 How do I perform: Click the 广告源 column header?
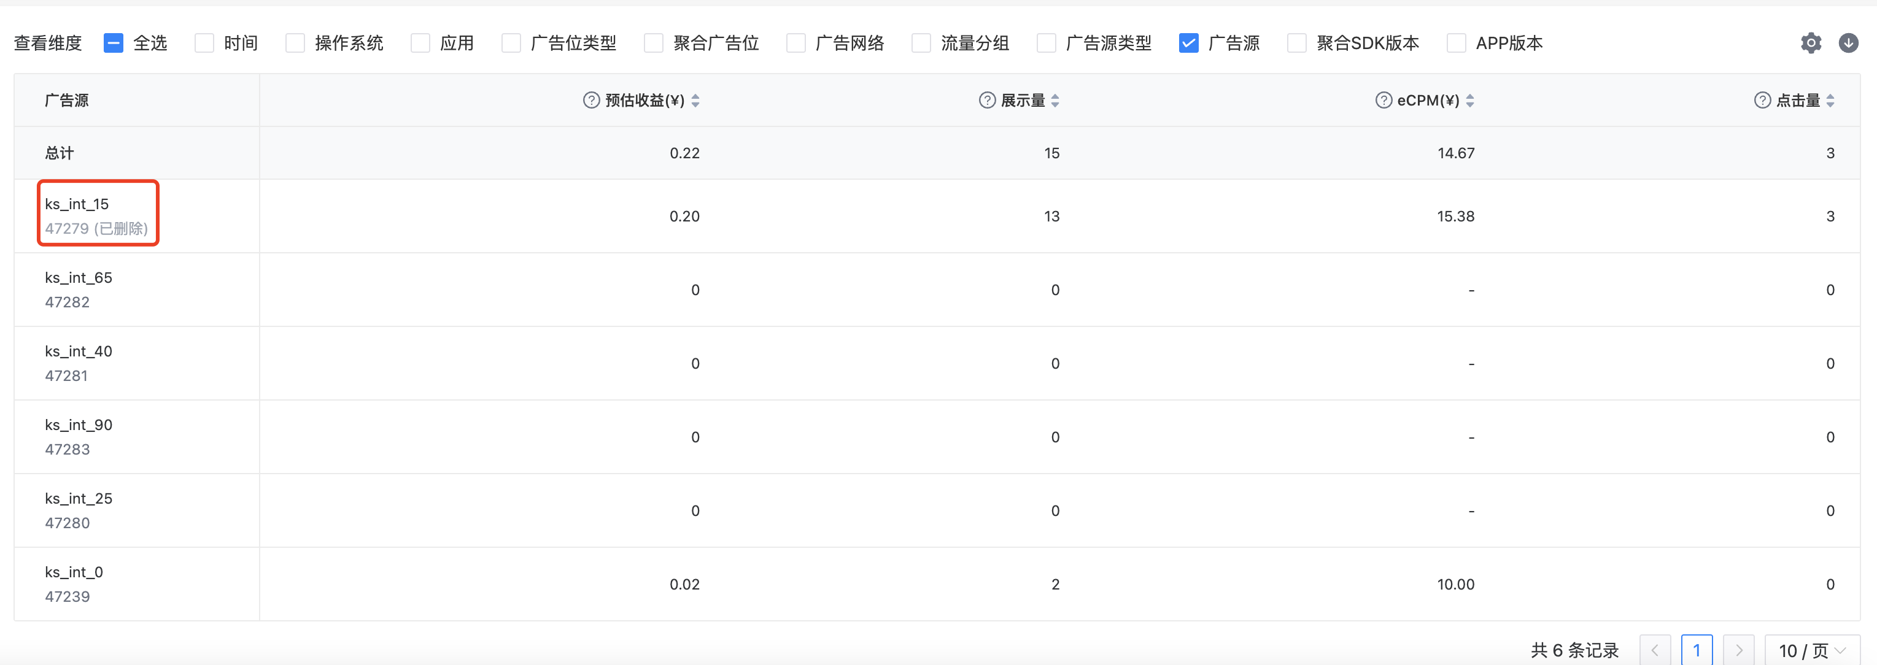66,100
